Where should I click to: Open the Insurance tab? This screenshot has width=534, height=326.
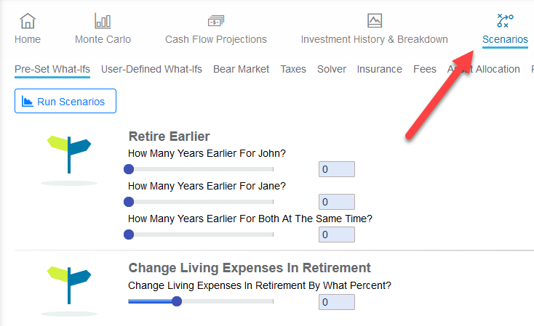[379, 69]
